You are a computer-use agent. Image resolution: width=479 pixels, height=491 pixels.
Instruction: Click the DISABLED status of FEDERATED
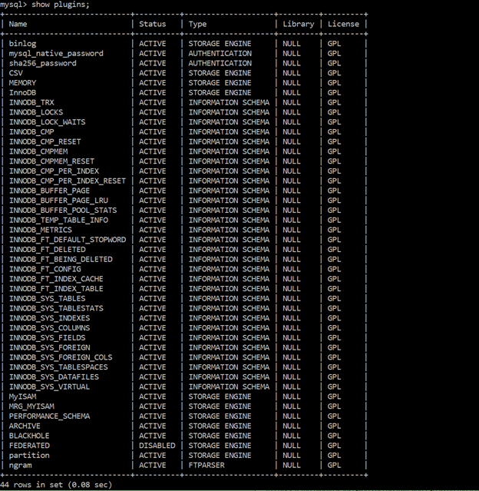pyautogui.click(x=157, y=446)
